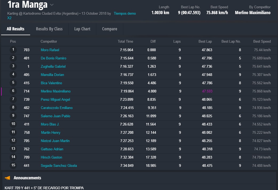Select the All Results tab
The width and height of the screenshot is (278, 190).
tap(15, 29)
